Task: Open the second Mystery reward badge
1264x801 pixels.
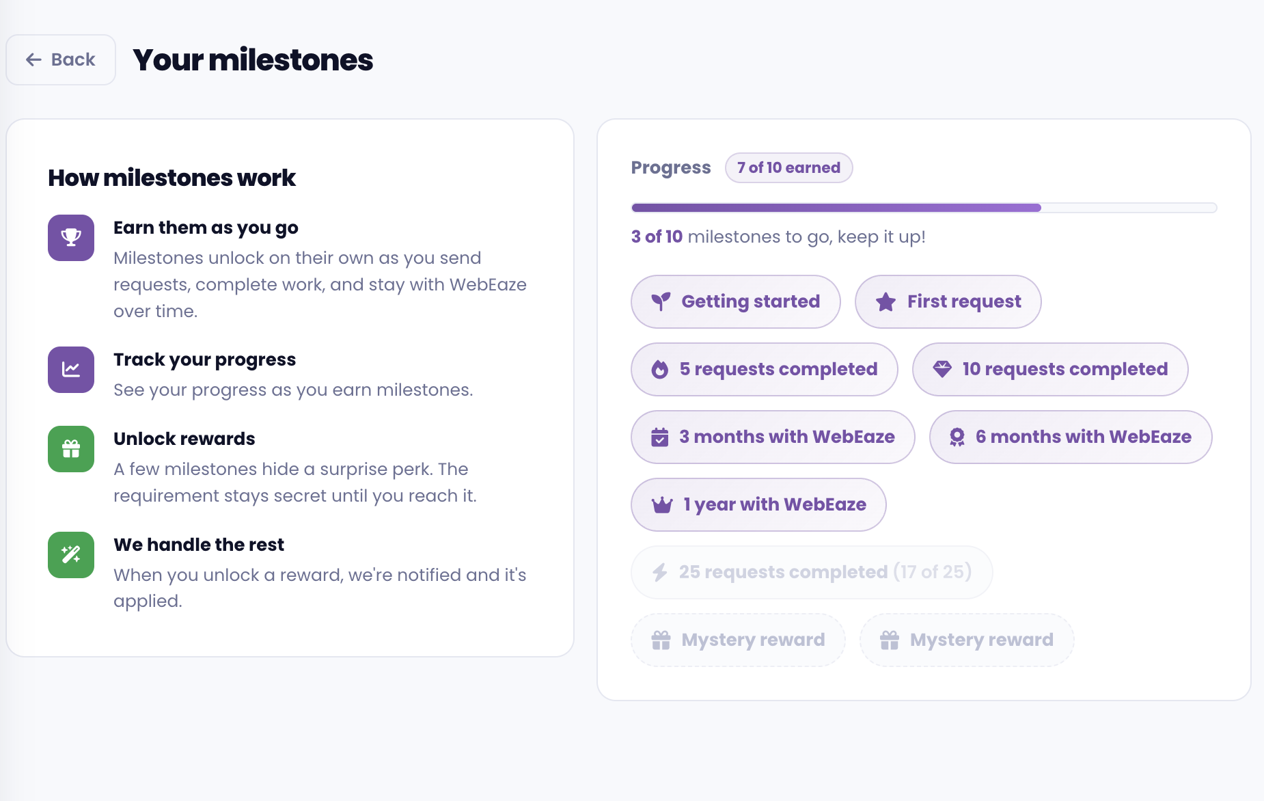Action: coord(967,640)
